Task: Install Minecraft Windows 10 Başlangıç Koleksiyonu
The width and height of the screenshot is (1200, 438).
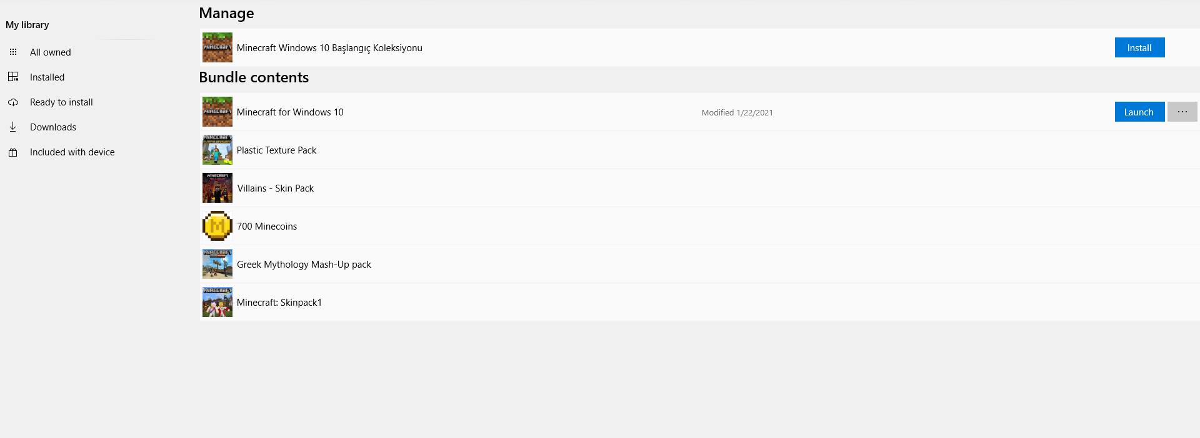Action: coord(1139,47)
